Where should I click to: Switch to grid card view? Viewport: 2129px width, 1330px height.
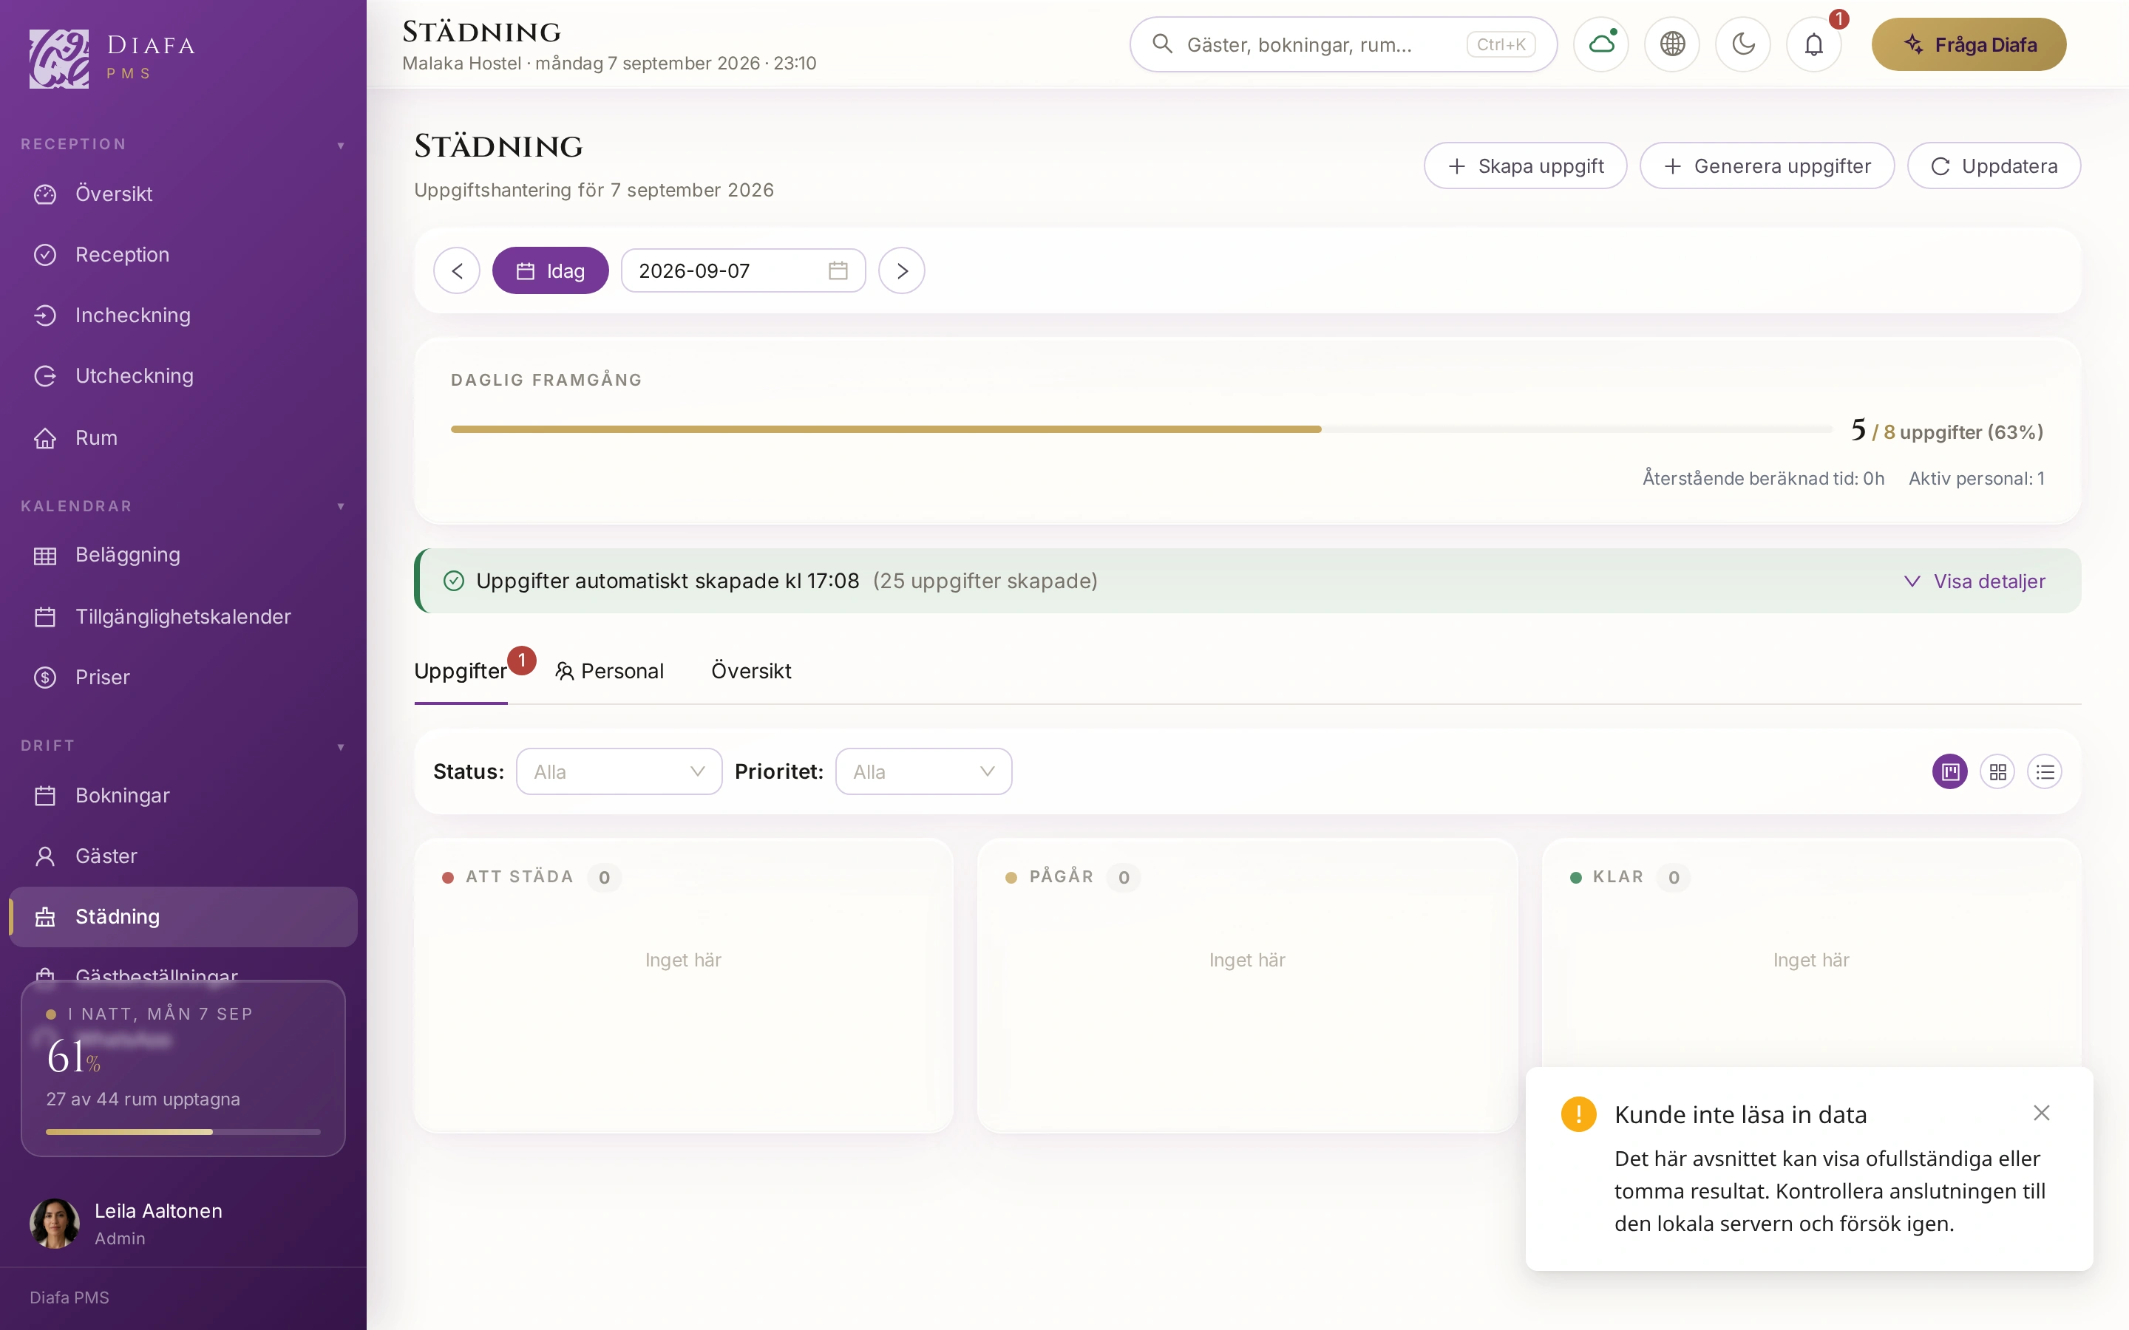1997,771
